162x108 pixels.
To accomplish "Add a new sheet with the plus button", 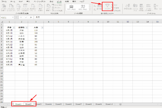I will pos(120,104).
